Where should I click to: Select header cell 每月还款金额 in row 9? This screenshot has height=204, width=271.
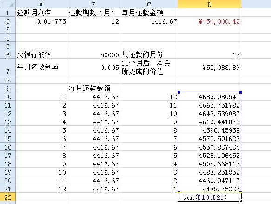pyautogui.click(x=94, y=88)
